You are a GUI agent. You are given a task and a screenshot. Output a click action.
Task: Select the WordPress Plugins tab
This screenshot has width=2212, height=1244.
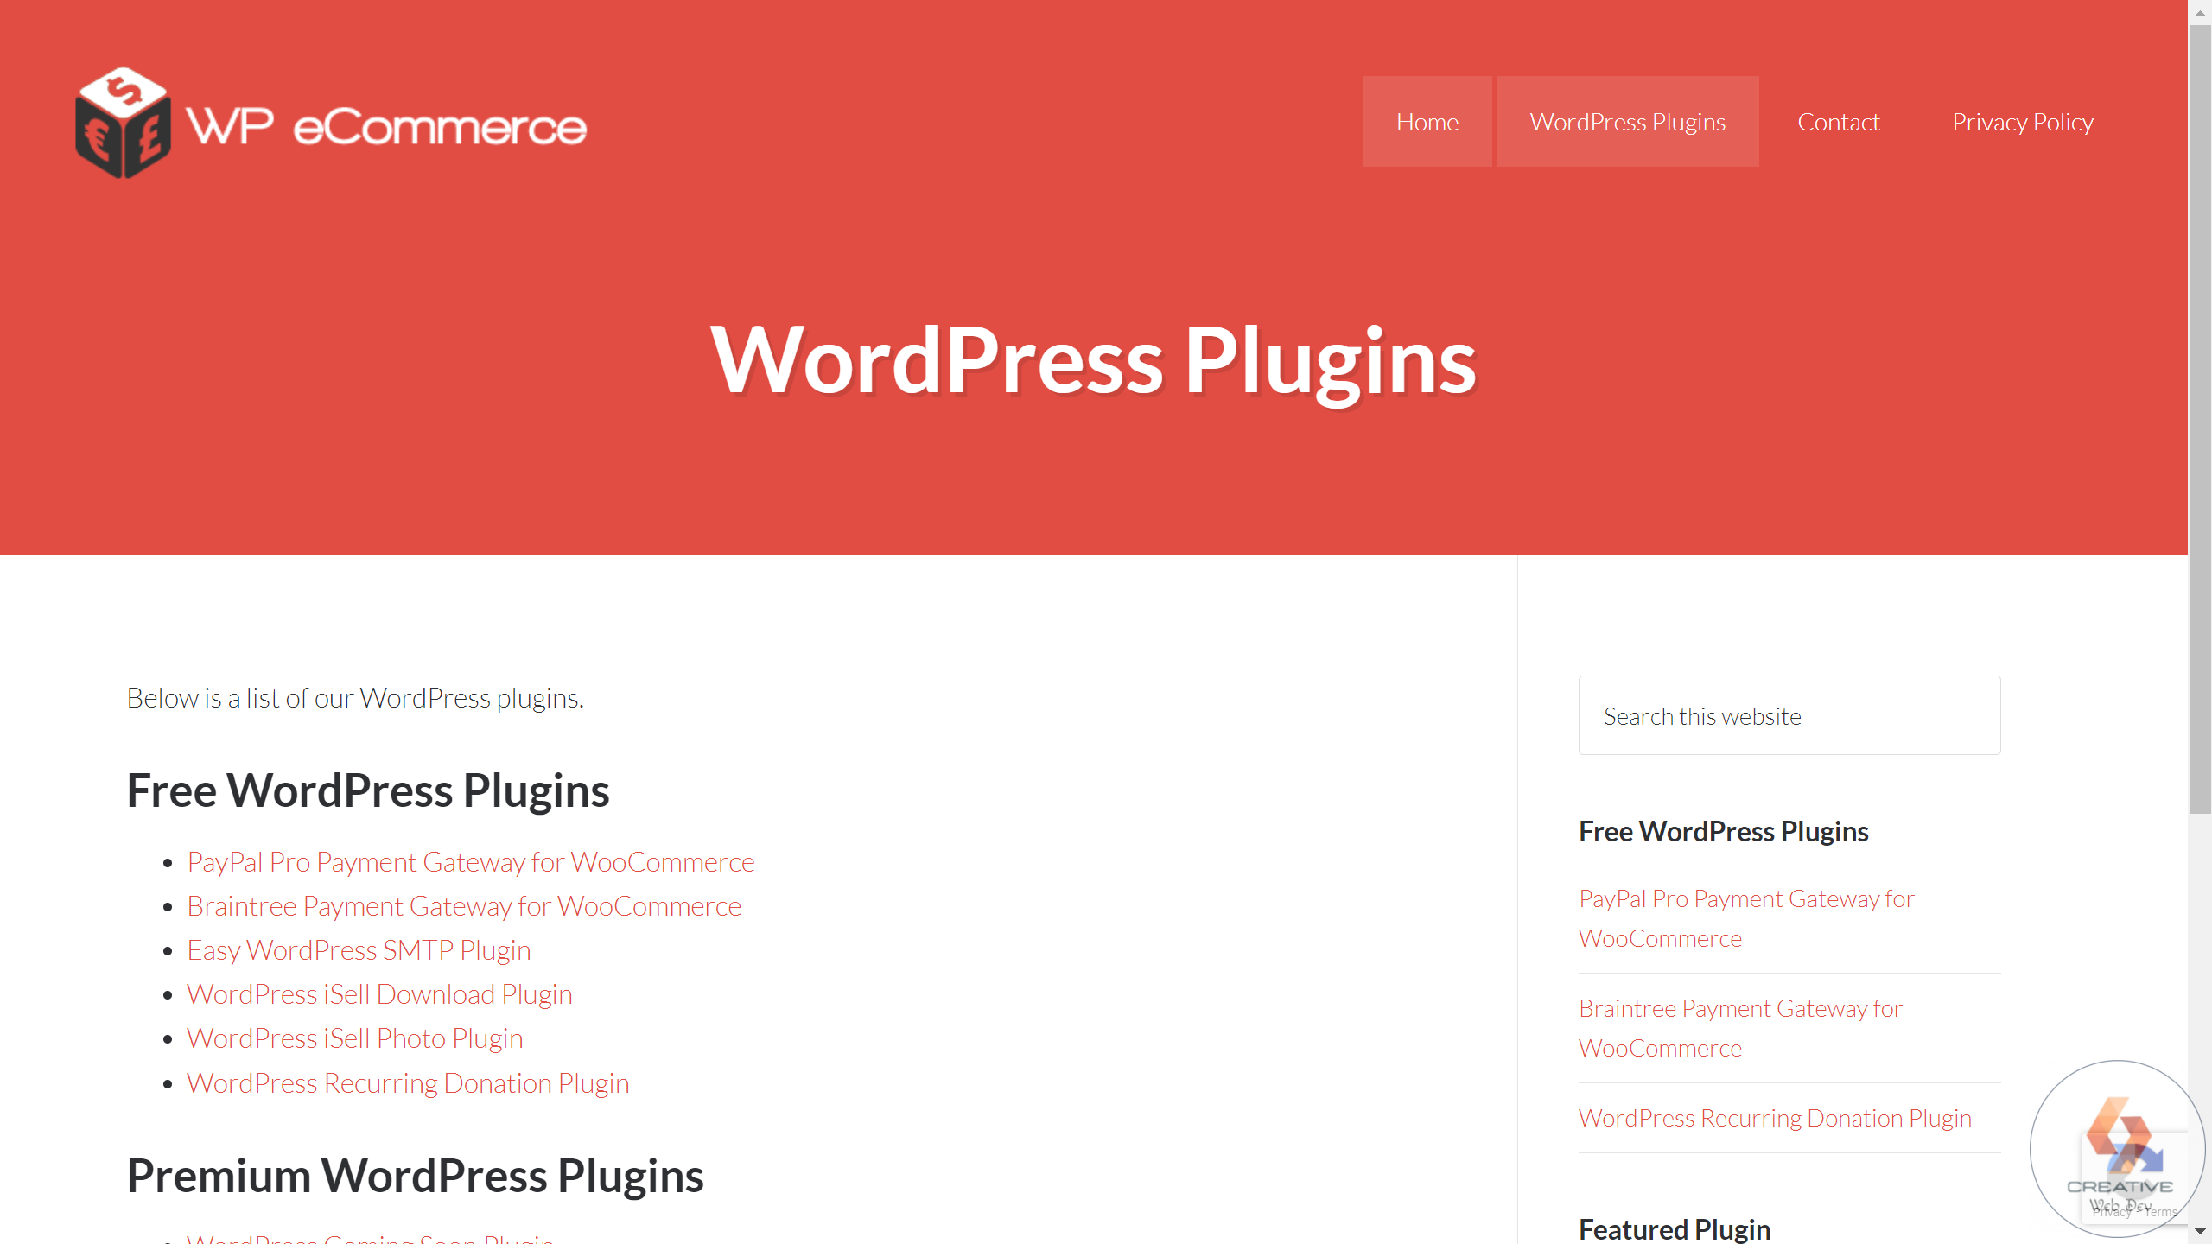coord(1627,120)
